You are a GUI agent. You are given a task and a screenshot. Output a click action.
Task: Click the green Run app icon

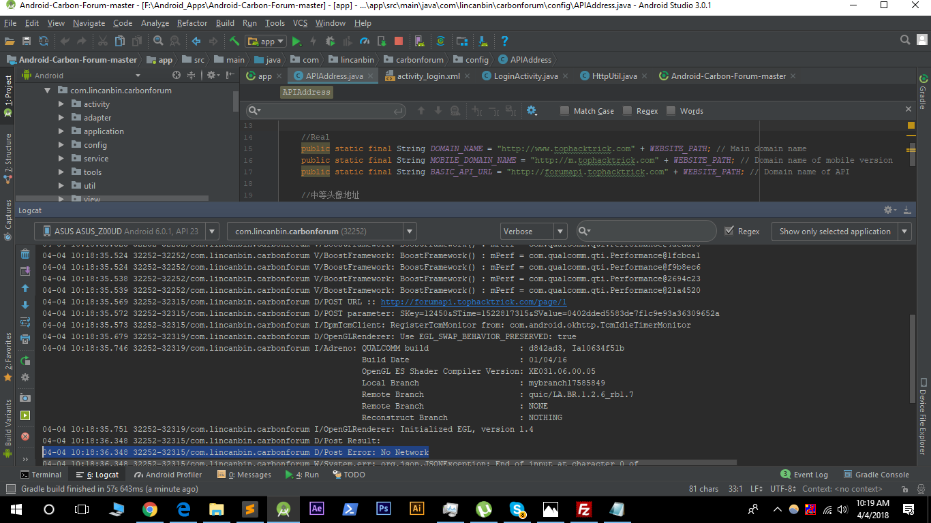[x=296, y=41]
